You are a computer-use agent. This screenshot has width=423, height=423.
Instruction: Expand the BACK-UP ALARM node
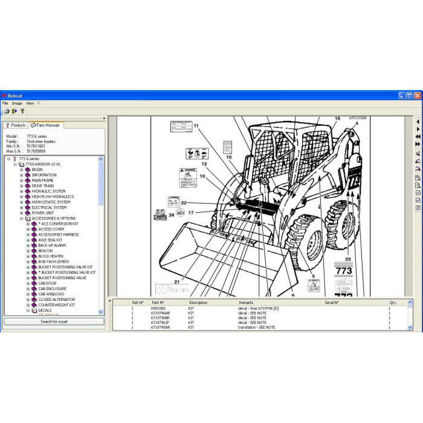click(28, 245)
